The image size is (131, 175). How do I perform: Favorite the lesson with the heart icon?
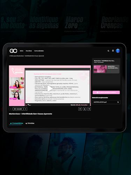80,109
